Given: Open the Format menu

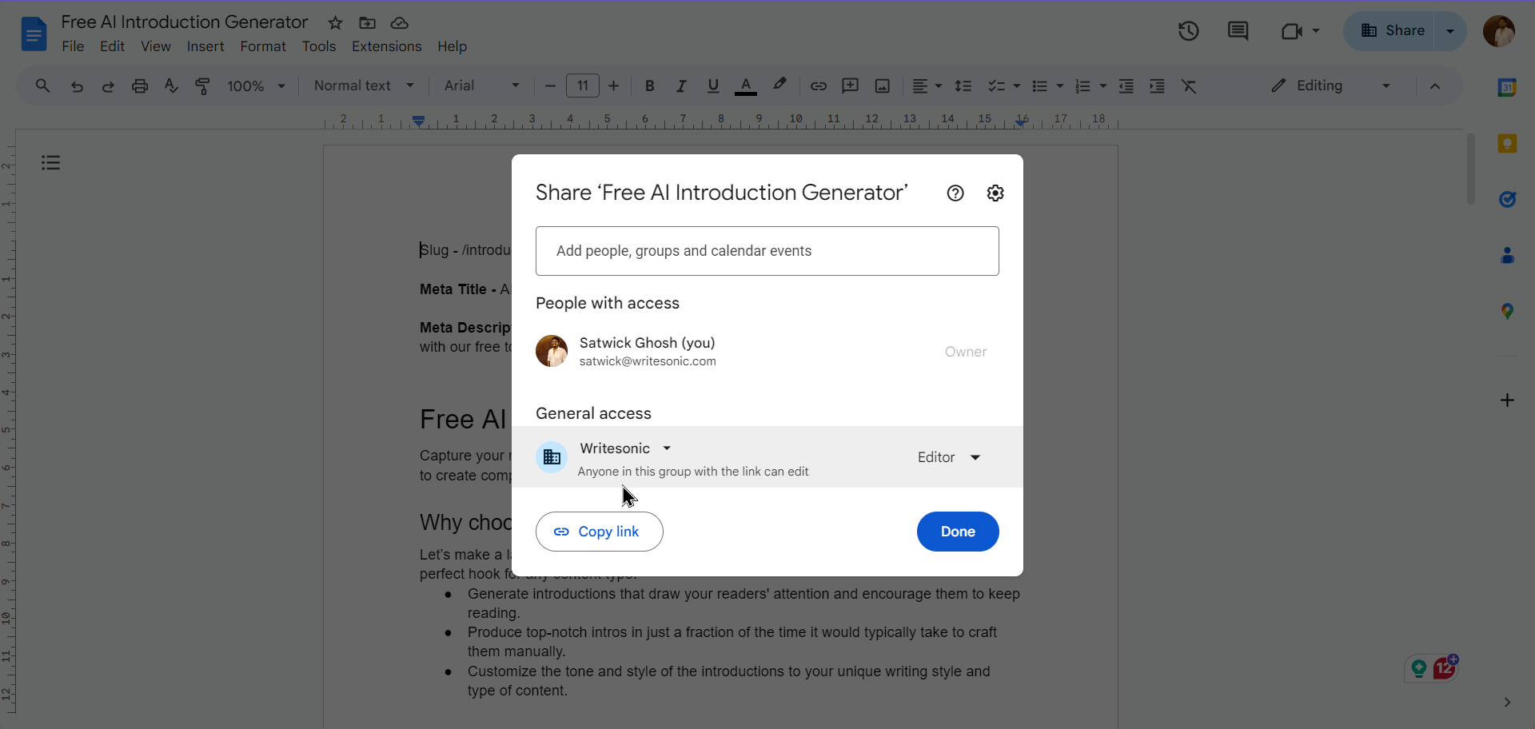Looking at the screenshot, I should click(262, 46).
